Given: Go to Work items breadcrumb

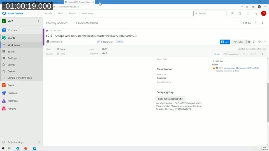Looking at the screenshot, I should 88,13.
